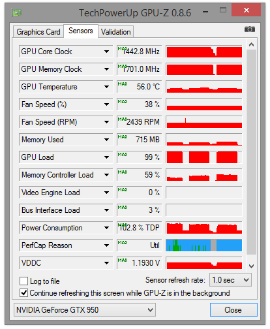Click the Video Engine Load empty graph
Image resolution: width=270 pixels, height=329 pixels.
tap(204, 193)
